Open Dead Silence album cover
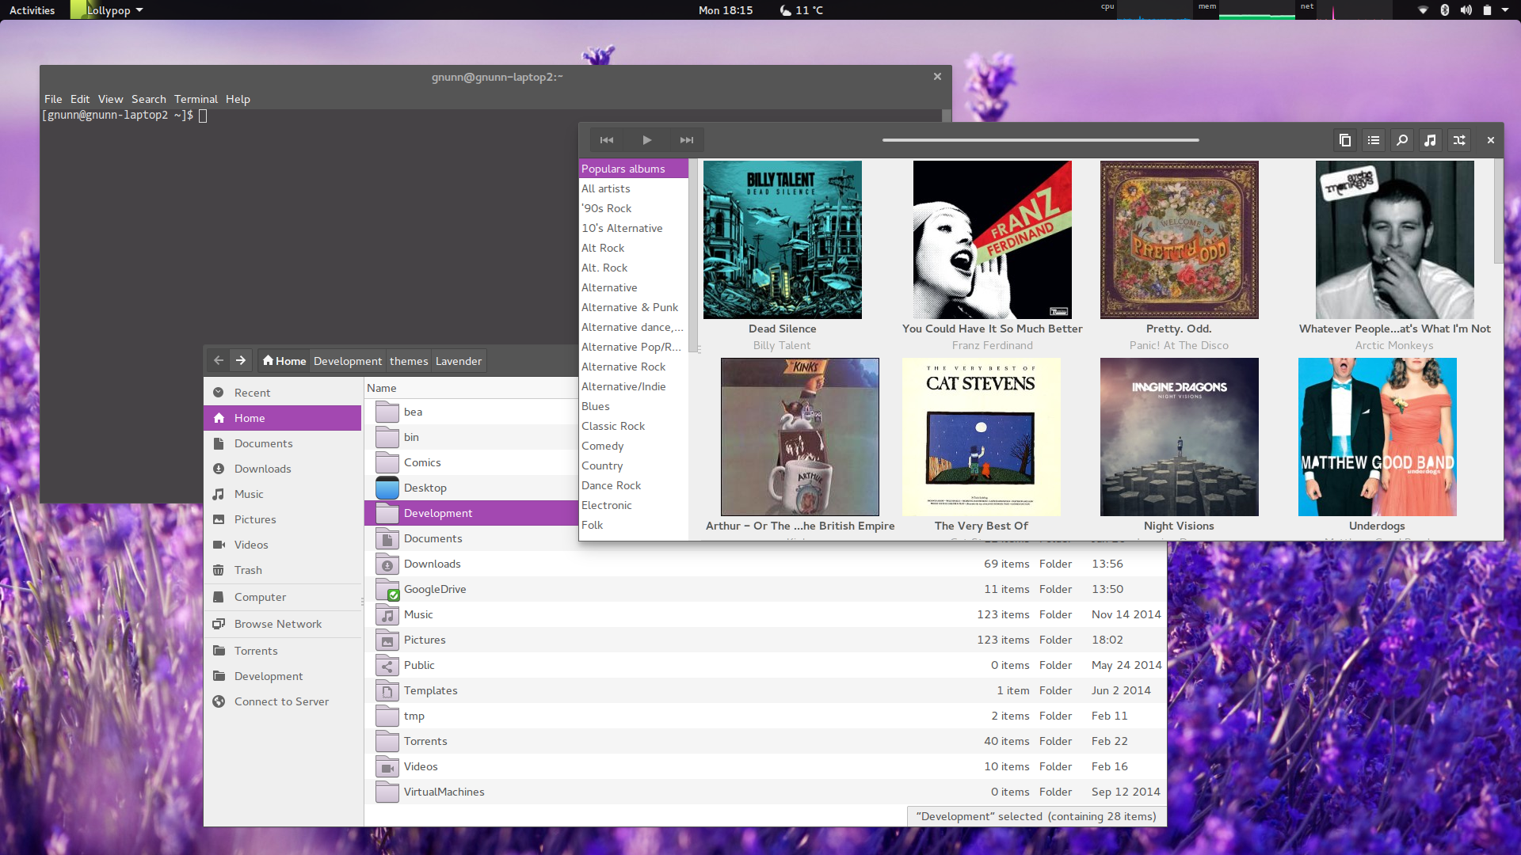 tap(783, 240)
